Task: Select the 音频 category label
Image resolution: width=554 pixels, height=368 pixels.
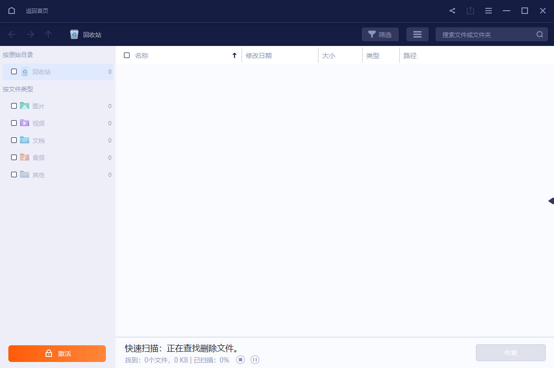Action: coord(39,157)
